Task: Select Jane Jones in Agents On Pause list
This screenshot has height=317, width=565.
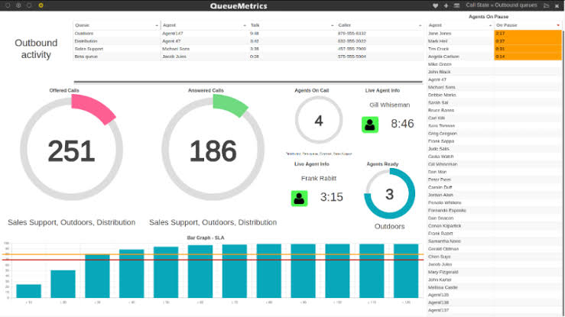Action: point(459,34)
